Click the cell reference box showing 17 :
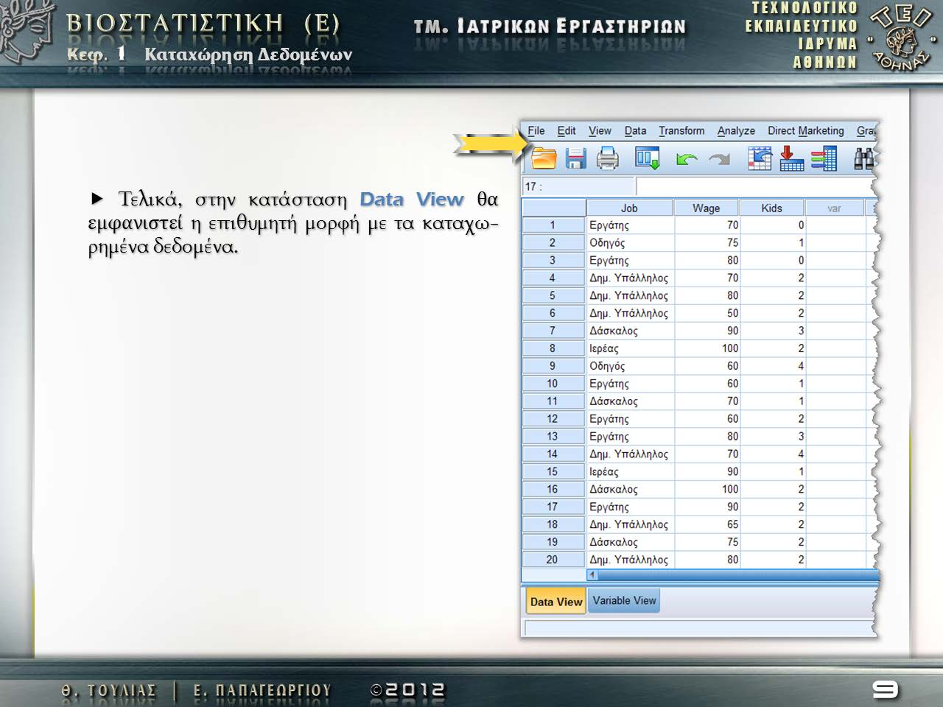This screenshot has height=707, width=943. tap(578, 186)
